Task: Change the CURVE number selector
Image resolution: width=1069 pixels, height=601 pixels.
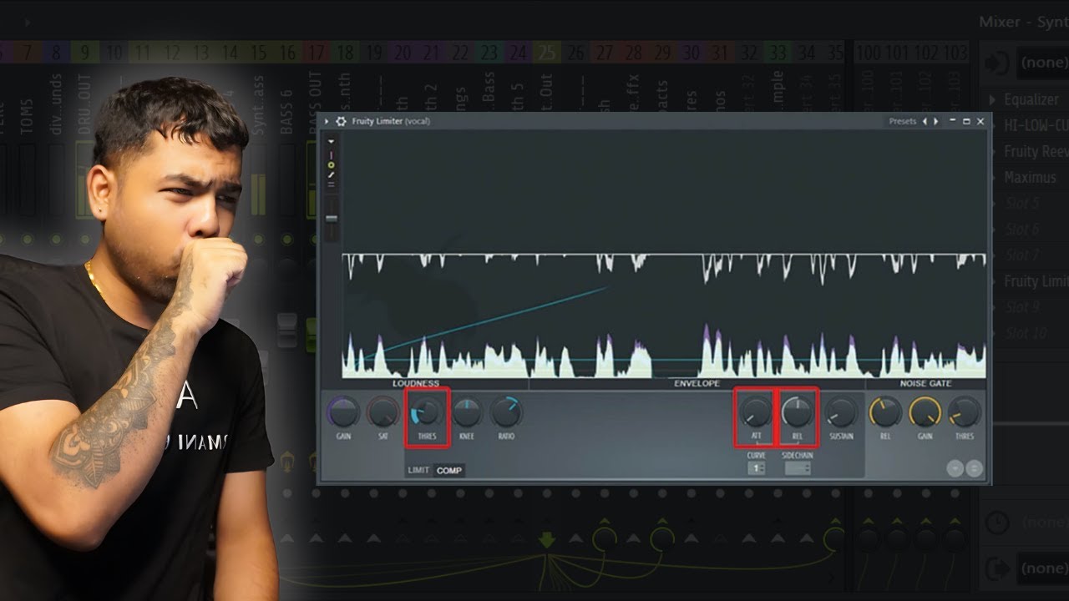Action: coord(757,468)
